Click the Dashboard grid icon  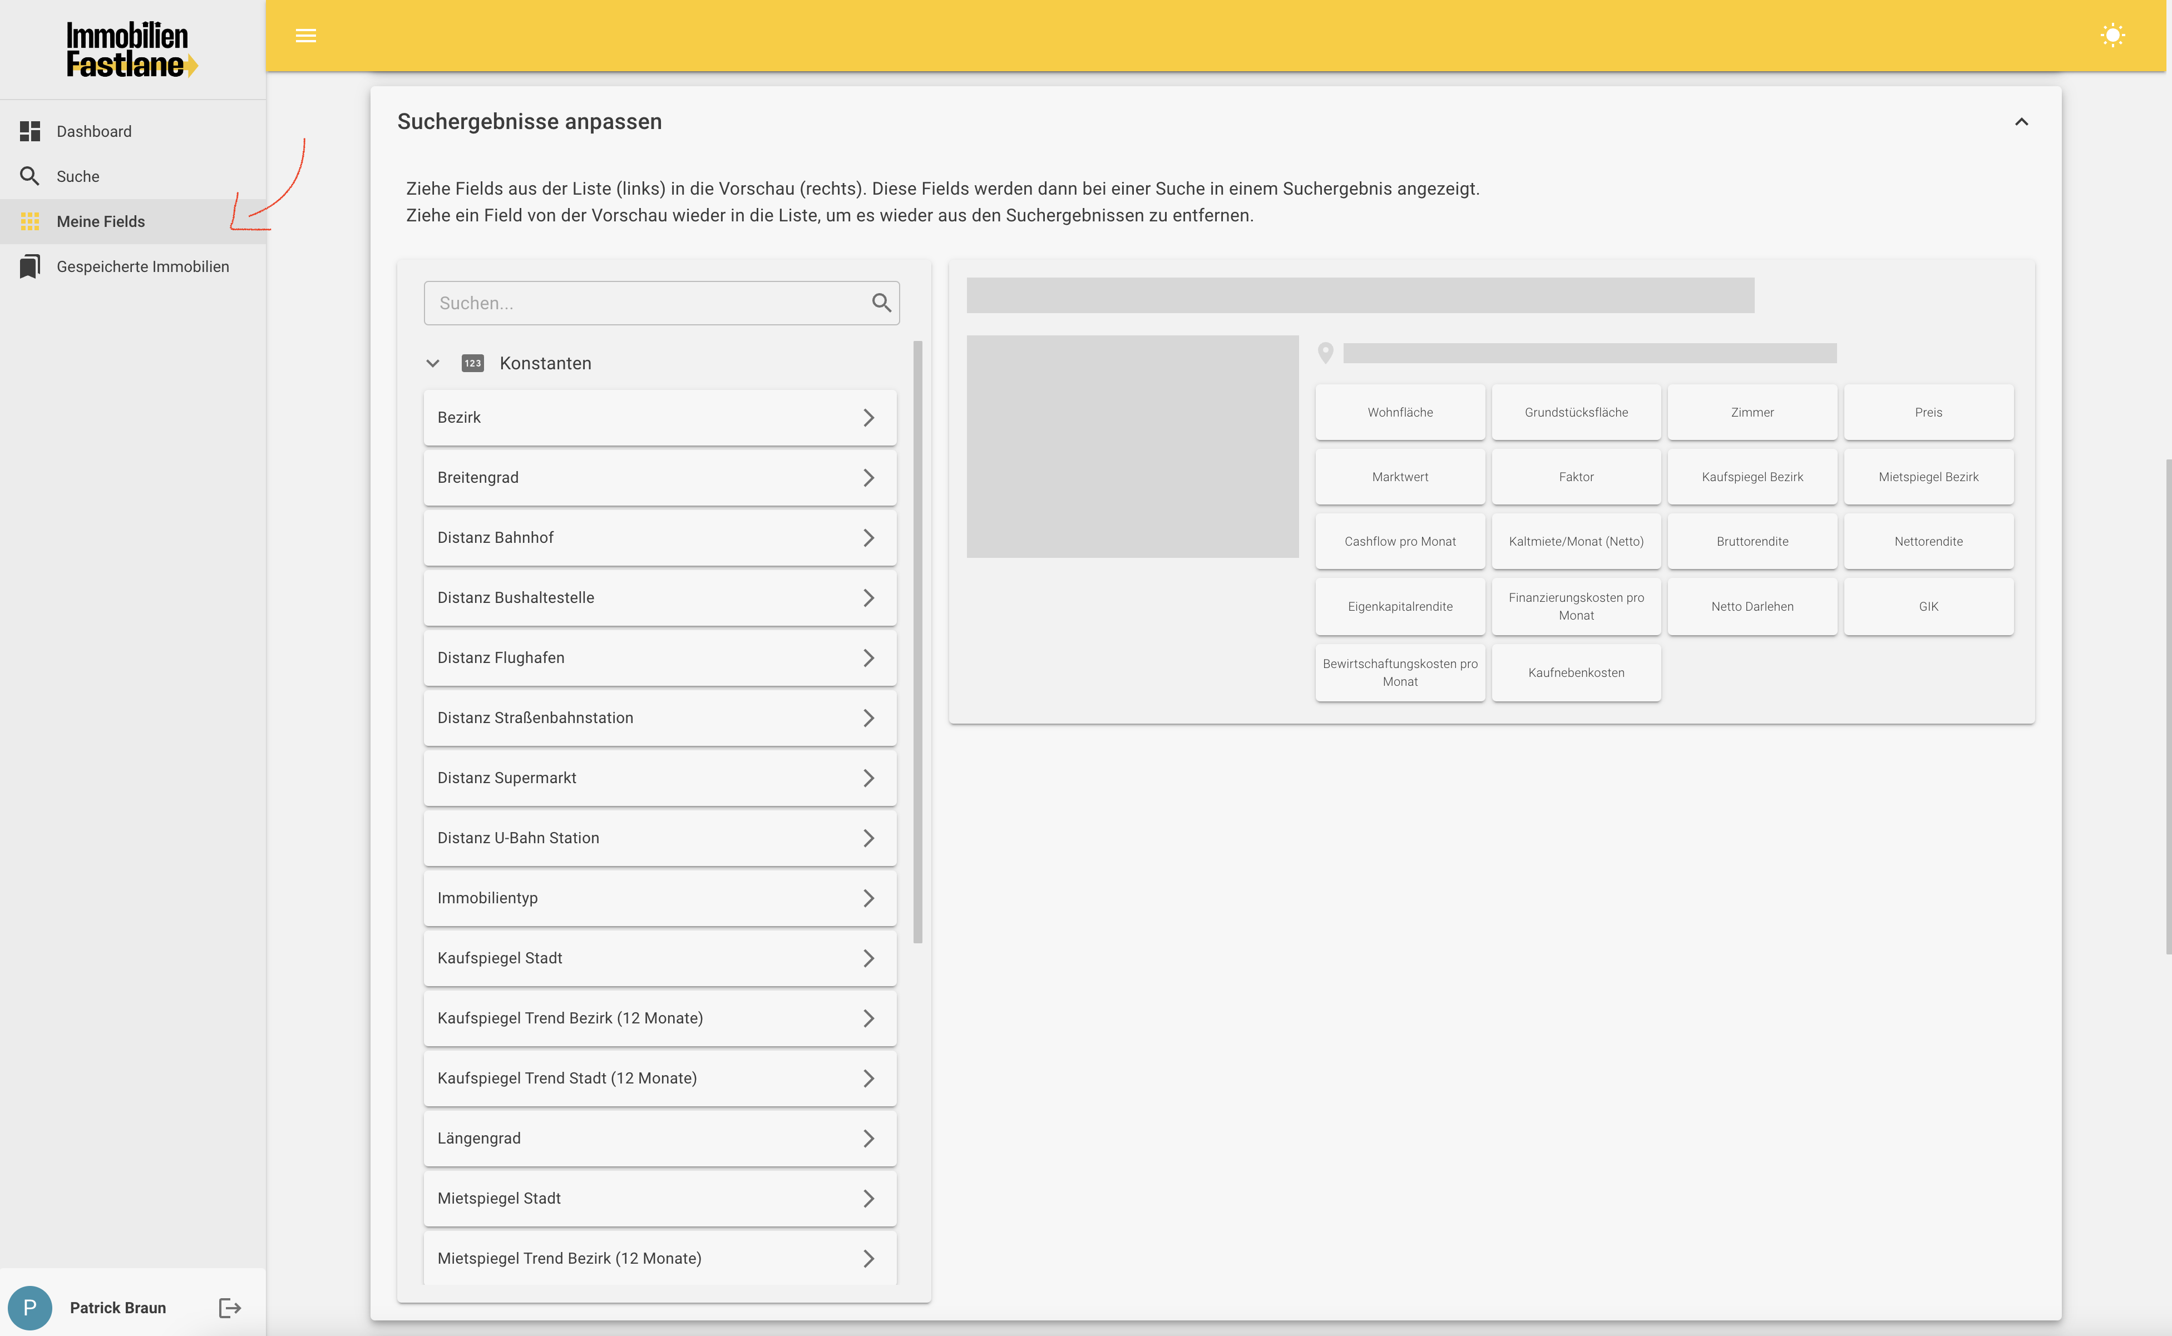pyautogui.click(x=30, y=131)
